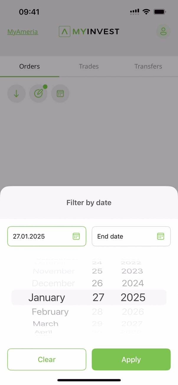178x385 pixels.
Task: Tap calendar icon in start date field
Action: click(76, 236)
